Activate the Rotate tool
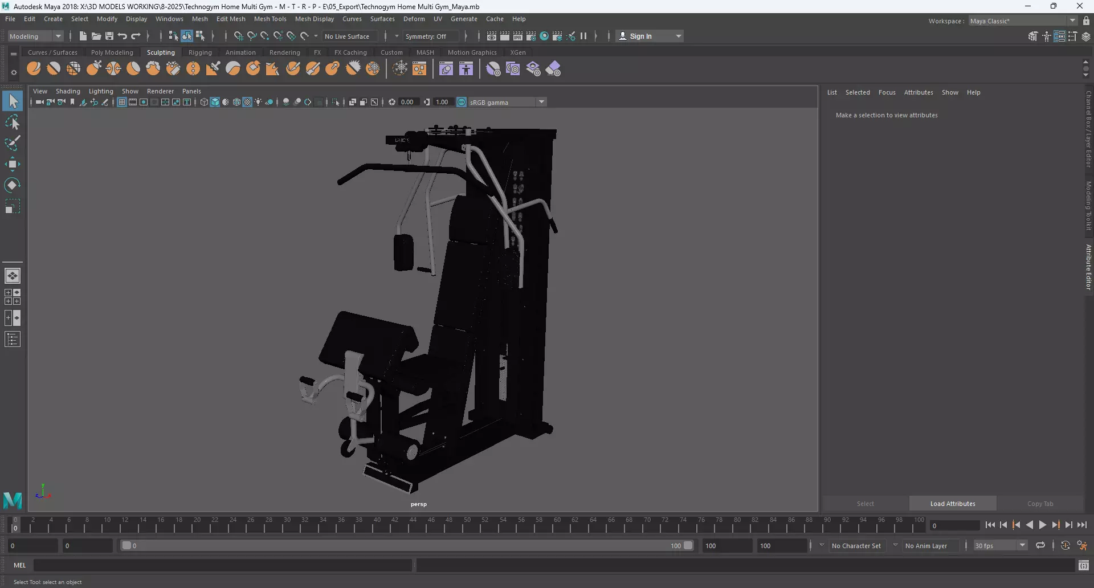1094x588 pixels. (x=13, y=185)
